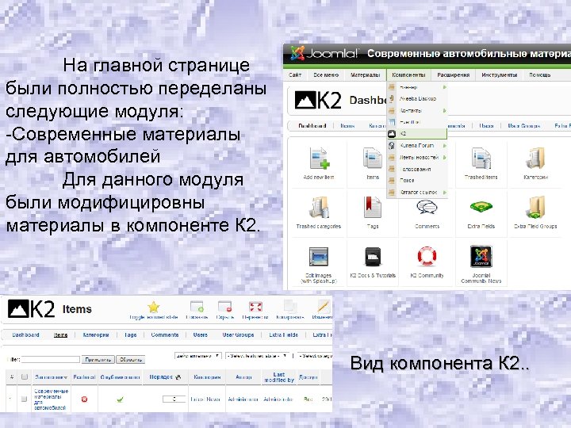Viewport: 571px width, 428px height.
Task: Toggle featured red icon for the item
Action: [x=85, y=399]
